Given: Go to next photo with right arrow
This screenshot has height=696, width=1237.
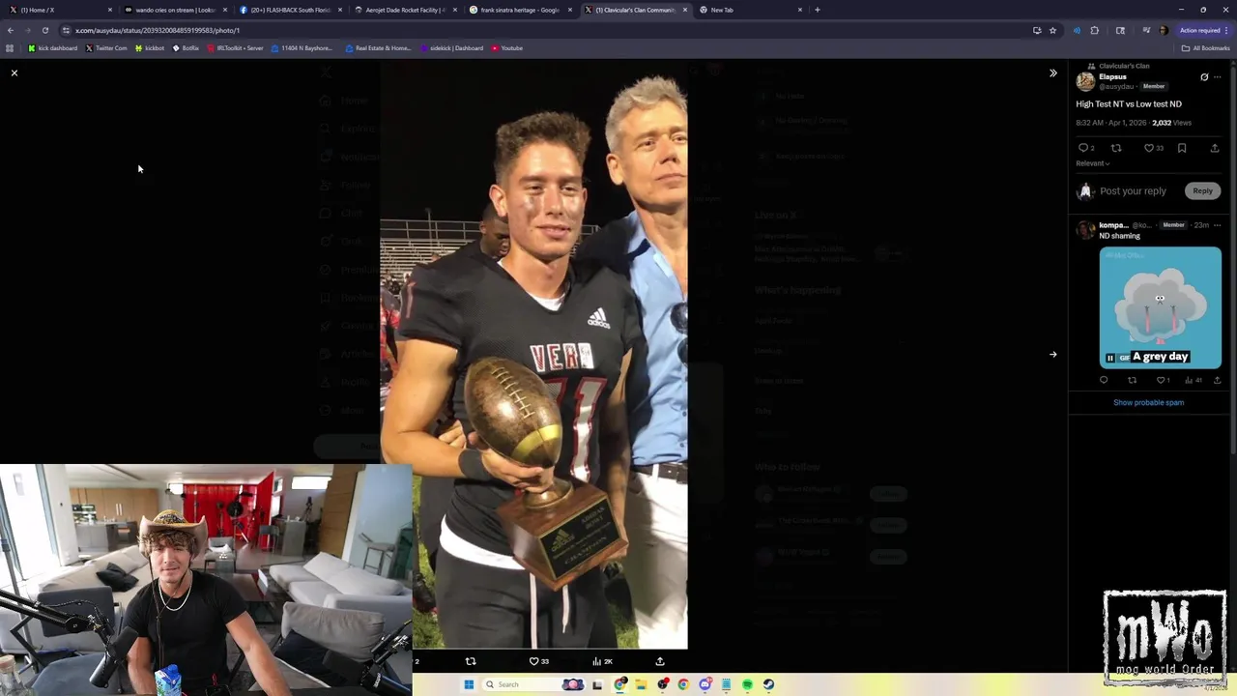Looking at the screenshot, I should click(x=1053, y=355).
